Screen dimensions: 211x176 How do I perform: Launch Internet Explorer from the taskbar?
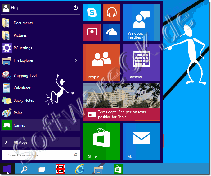point(80,169)
